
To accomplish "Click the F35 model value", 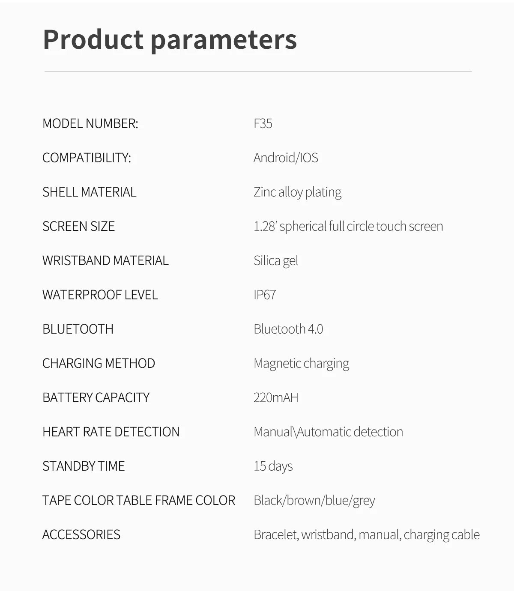I will pyautogui.click(x=263, y=124).
